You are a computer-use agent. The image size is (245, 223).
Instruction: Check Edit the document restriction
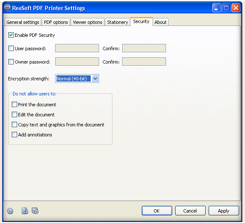(x=14, y=115)
